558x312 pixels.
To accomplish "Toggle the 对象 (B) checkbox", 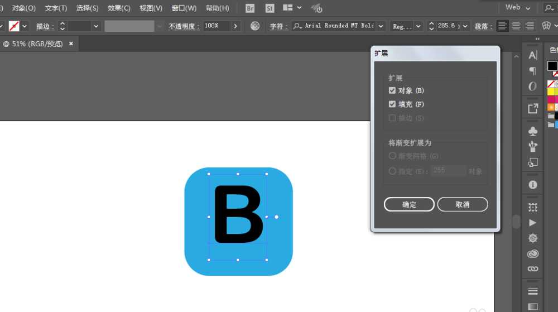I will pos(392,90).
